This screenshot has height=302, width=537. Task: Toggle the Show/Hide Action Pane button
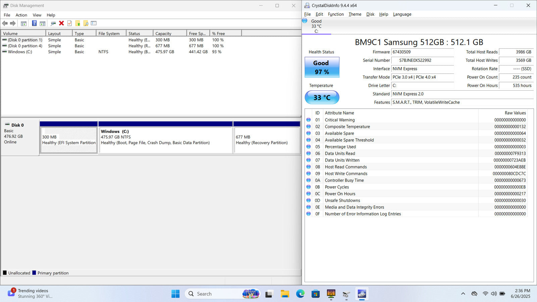[x=43, y=23]
